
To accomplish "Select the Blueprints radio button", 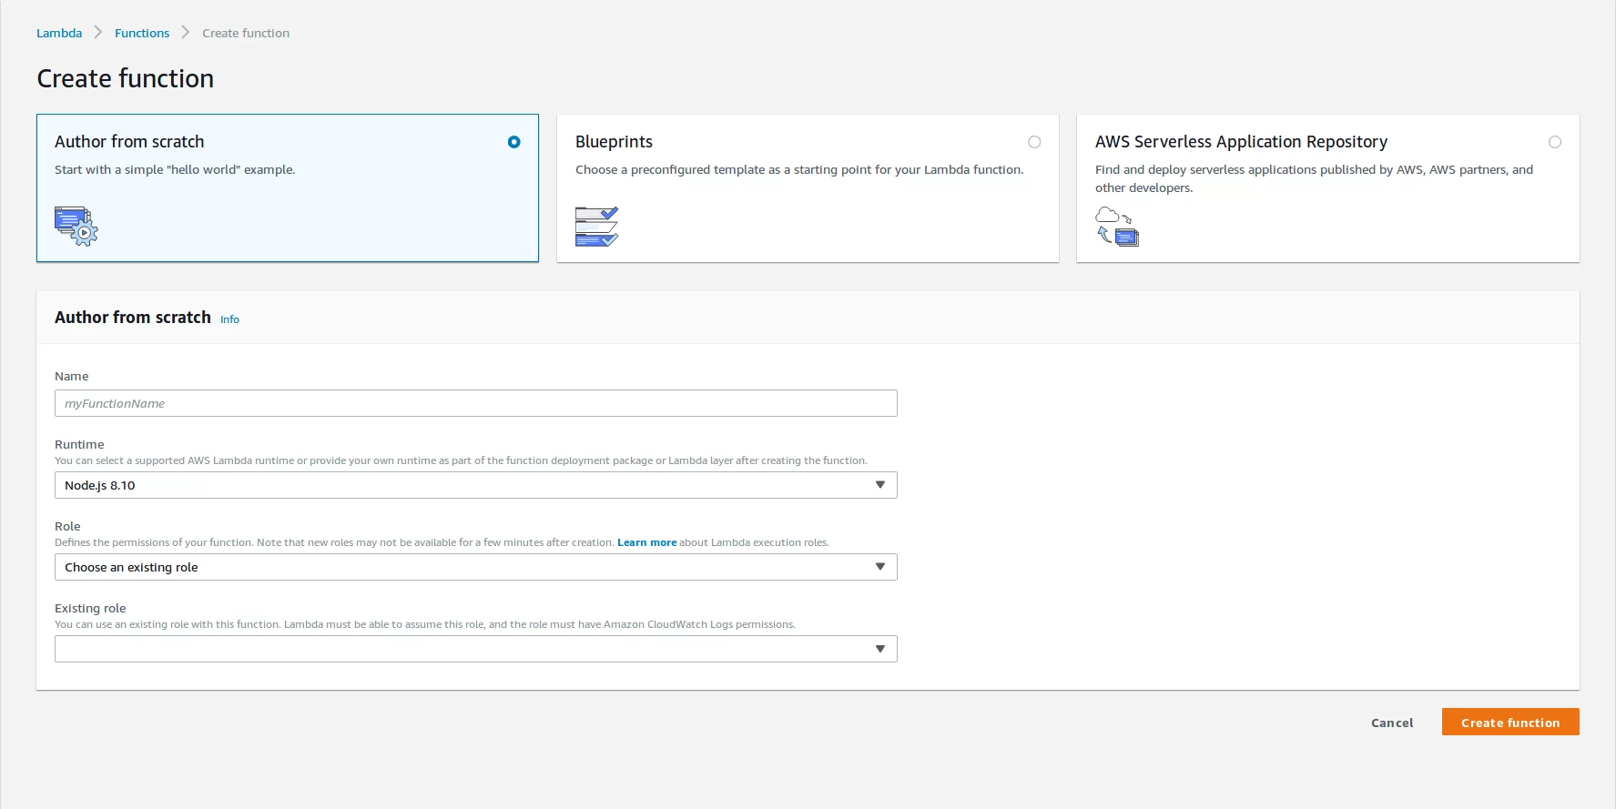I will point(1034,142).
